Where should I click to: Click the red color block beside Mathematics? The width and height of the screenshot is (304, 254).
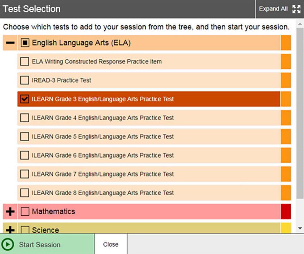tap(286, 211)
